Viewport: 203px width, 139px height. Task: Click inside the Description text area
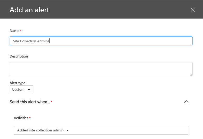(x=101, y=69)
